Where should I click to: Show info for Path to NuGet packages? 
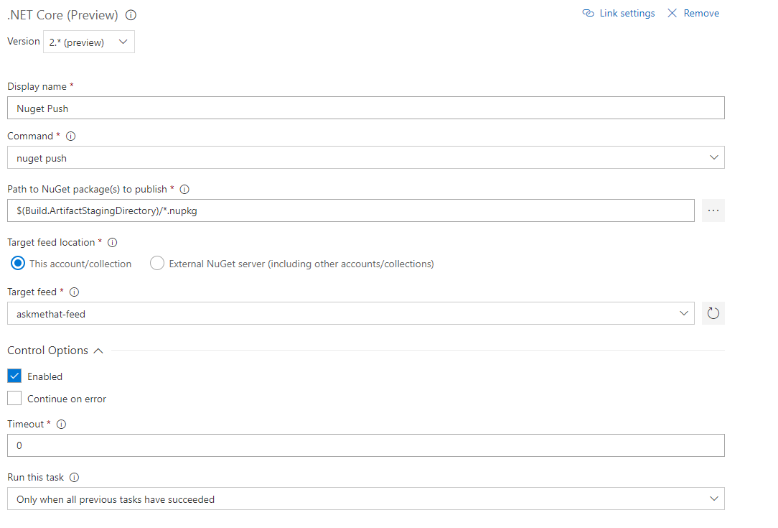click(184, 190)
